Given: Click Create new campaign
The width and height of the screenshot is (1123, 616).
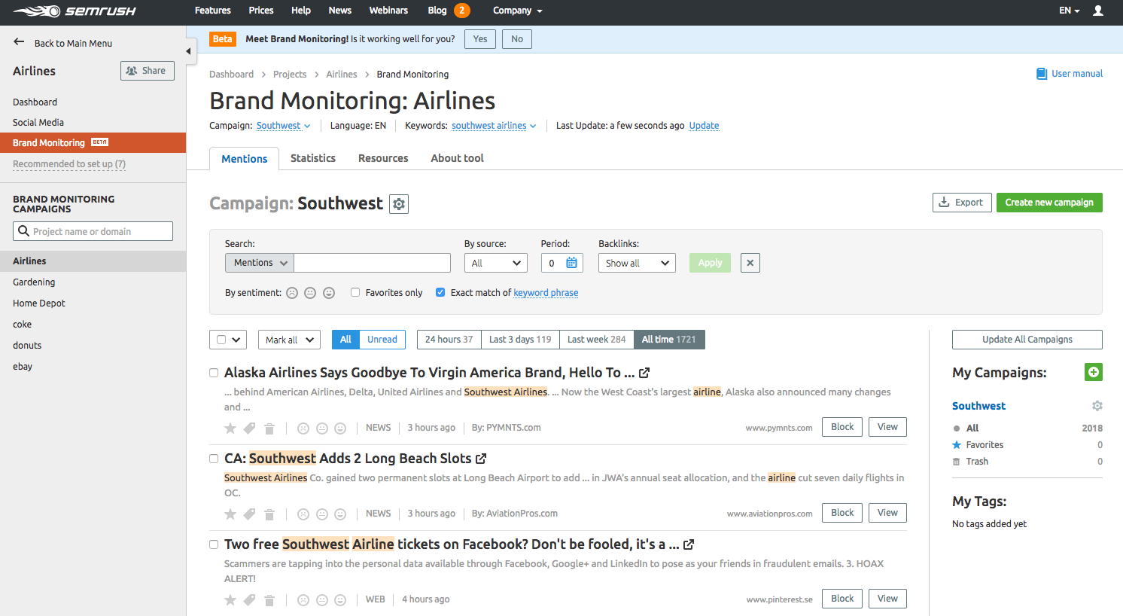Looking at the screenshot, I should click(1049, 203).
